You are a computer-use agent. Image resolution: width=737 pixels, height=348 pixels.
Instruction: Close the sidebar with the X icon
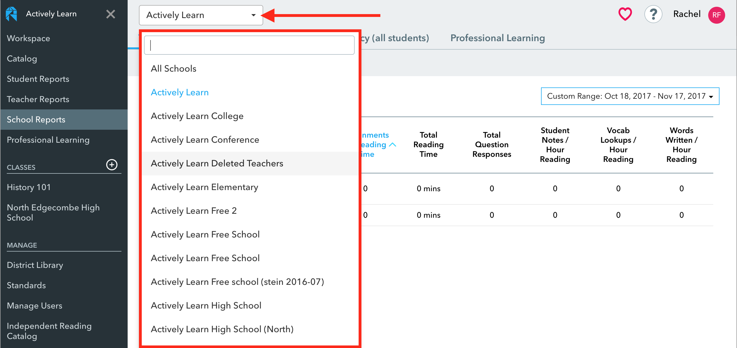pyautogui.click(x=110, y=14)
